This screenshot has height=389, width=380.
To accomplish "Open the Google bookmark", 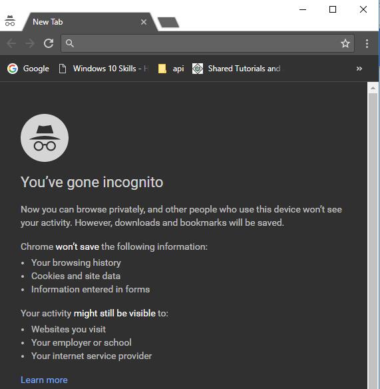I will (x=28, y=69).
